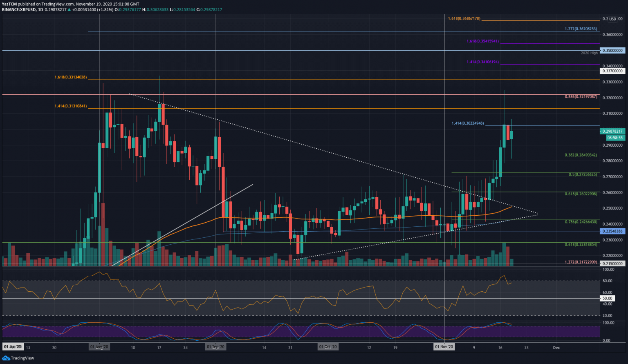Select the 1.414 extension label at 0.30224948
628x364 pixels.
click(x=468, y=123)
